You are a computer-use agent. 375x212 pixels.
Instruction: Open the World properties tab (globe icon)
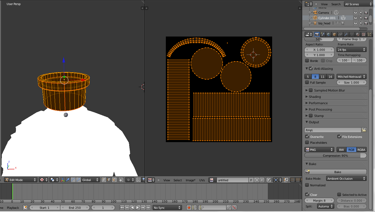[328, 34]
